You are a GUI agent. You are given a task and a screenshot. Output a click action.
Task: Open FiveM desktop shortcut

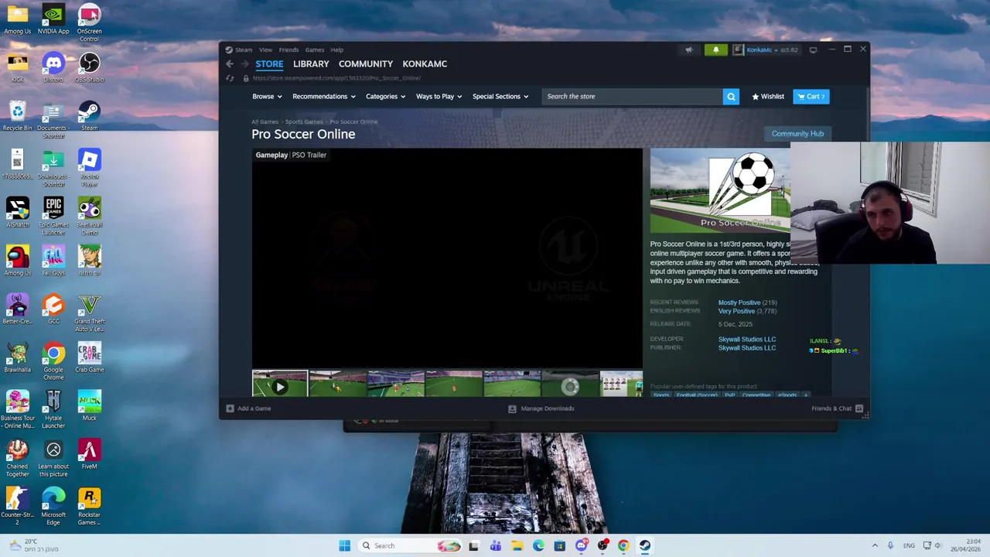[x=89, y=454]
